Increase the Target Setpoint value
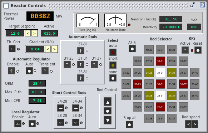 click(34, 33)
